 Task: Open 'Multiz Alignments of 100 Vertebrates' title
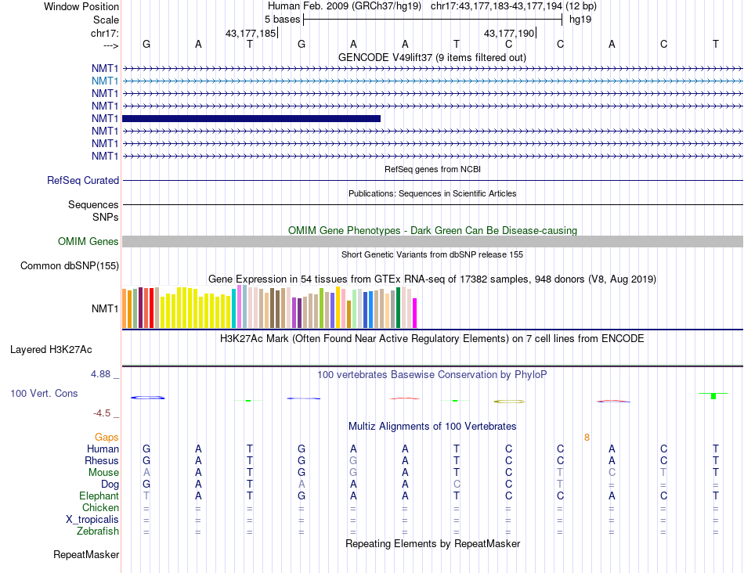point(432,427)
